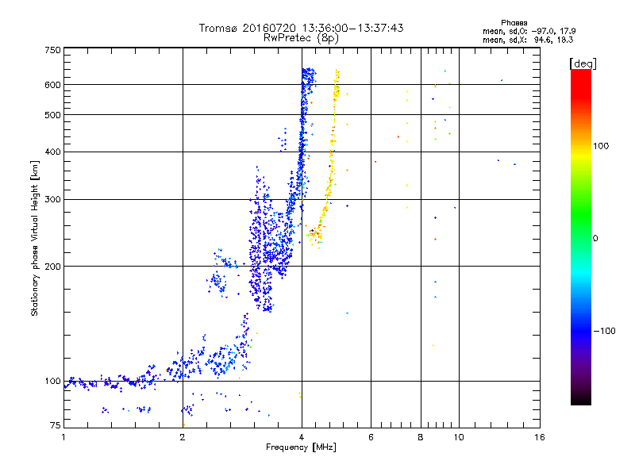Click the x-axis tick label '4'
The width and height of the screenshot is (635, 476).
302,437
